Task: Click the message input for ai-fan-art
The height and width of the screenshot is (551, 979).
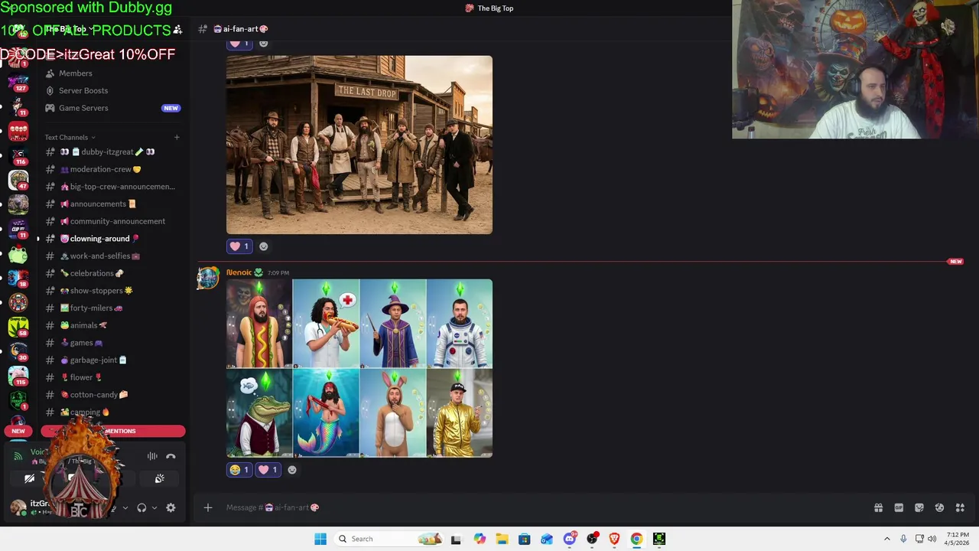Action: (x=535, y=507)
